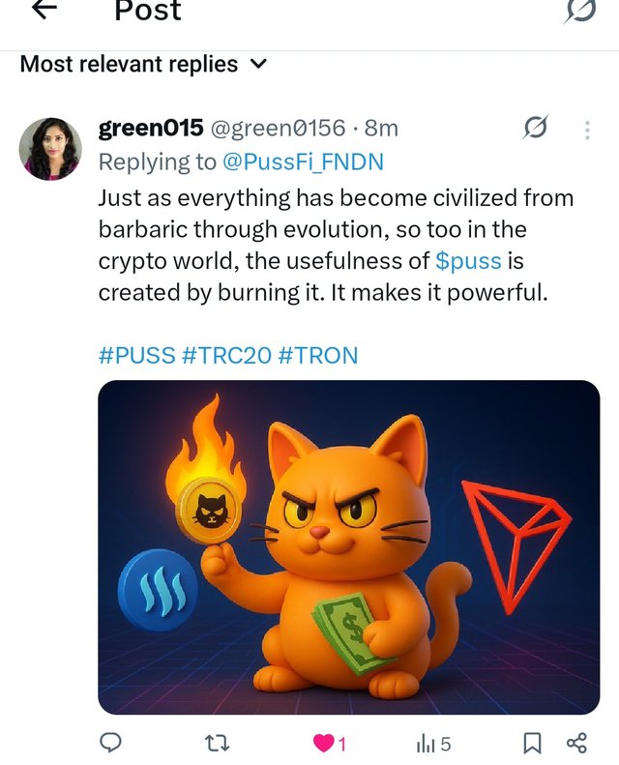The height and width of the screenshot is (765, 619).
Task: Share the reply using the share icon
Action: point(577,743)
